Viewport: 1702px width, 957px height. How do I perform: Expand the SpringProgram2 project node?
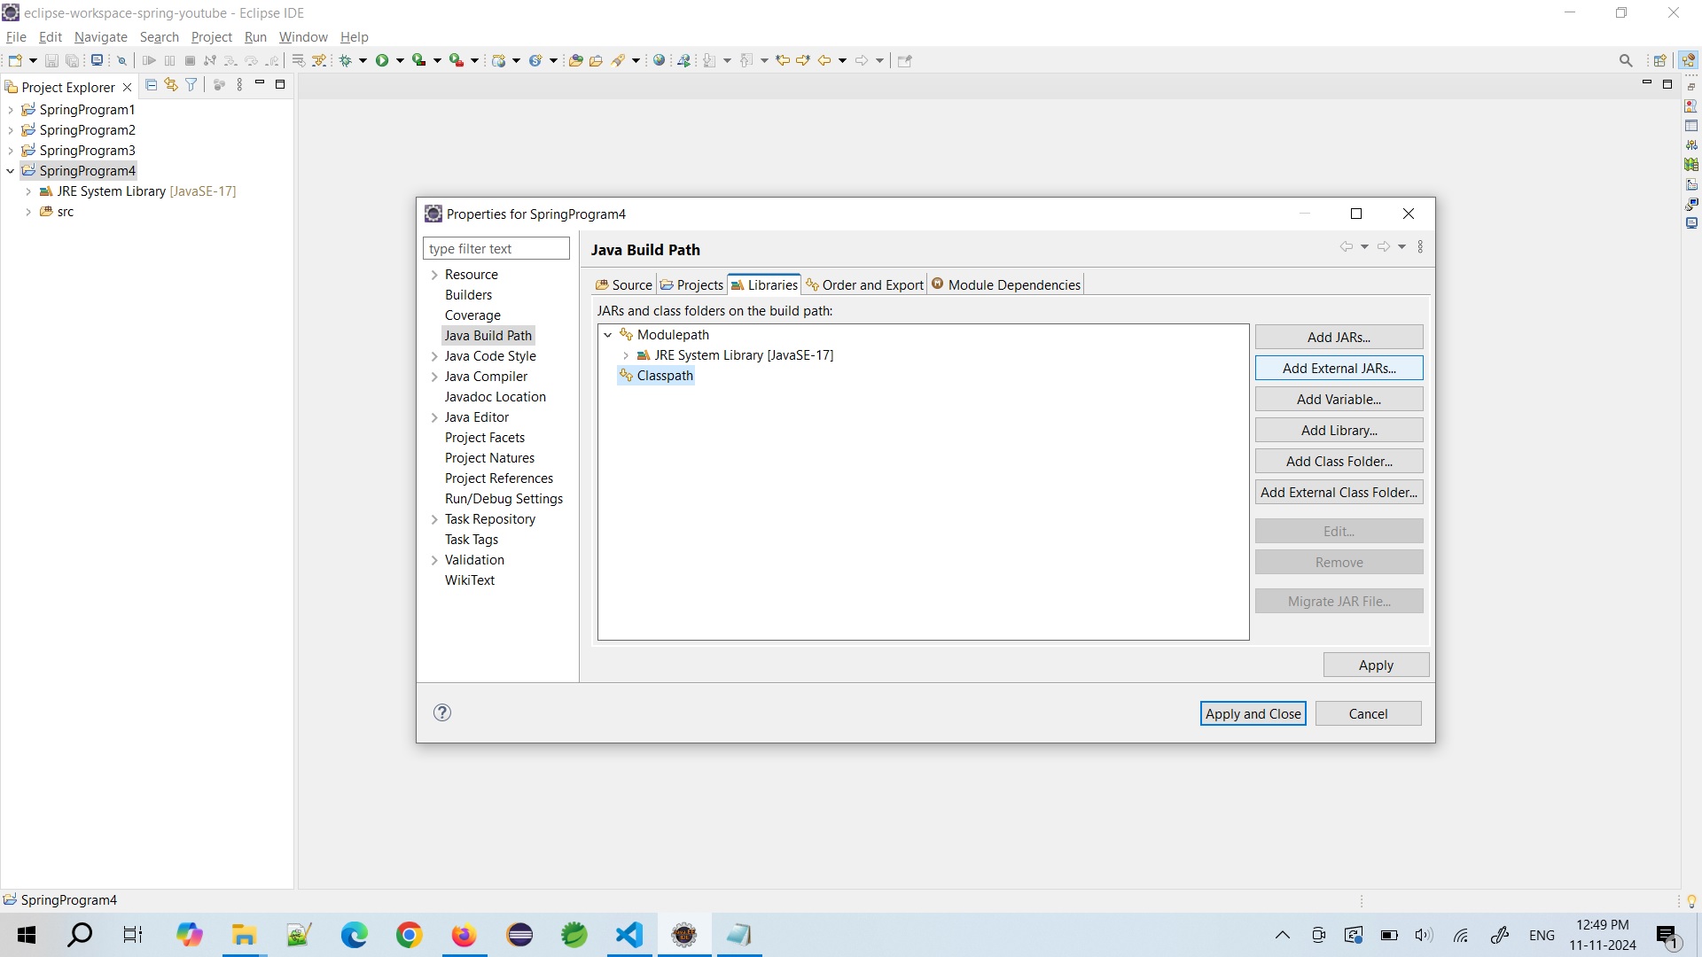(11, 130)
